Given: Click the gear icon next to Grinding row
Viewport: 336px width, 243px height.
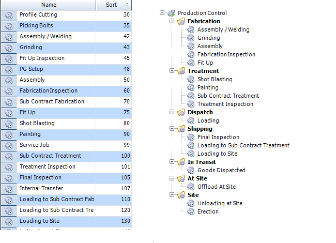Looking at the screenshot, I should [x=8, y=48].
